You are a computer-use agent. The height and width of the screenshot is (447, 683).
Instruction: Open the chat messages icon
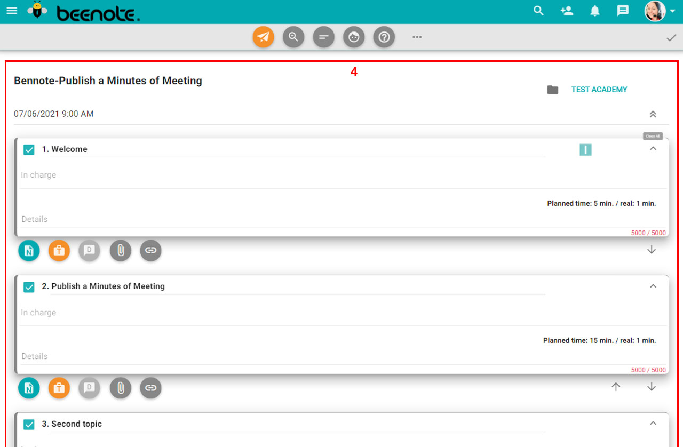tap(623, 11)
